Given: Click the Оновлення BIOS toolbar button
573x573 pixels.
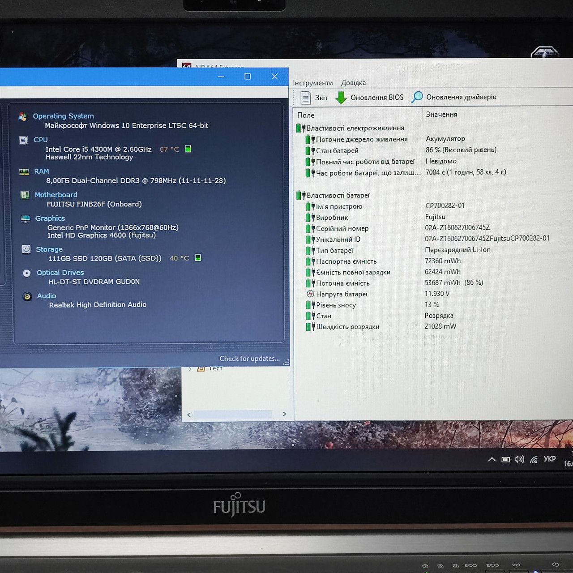Looking at the screenshot, I should coord(370,97).
